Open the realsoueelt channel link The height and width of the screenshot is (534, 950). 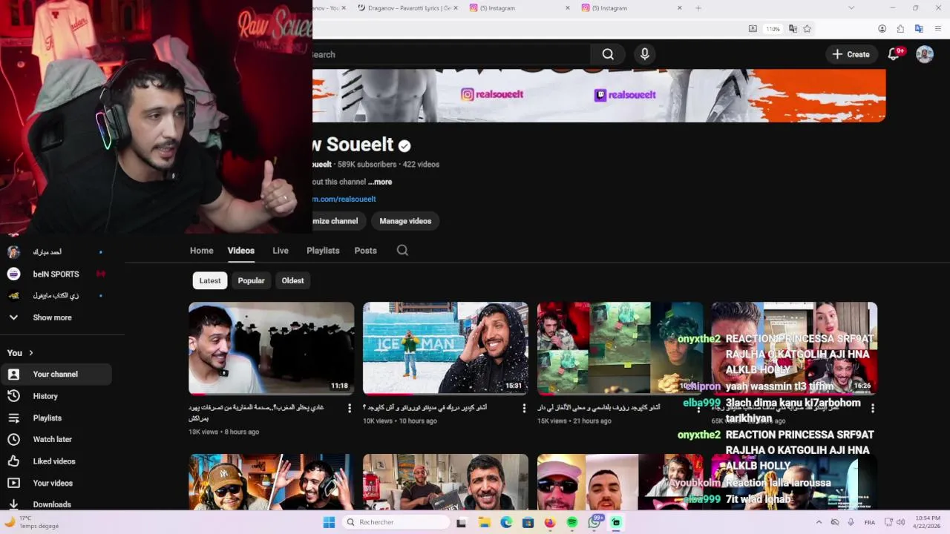pyautogui.click(x=344, y=199)
